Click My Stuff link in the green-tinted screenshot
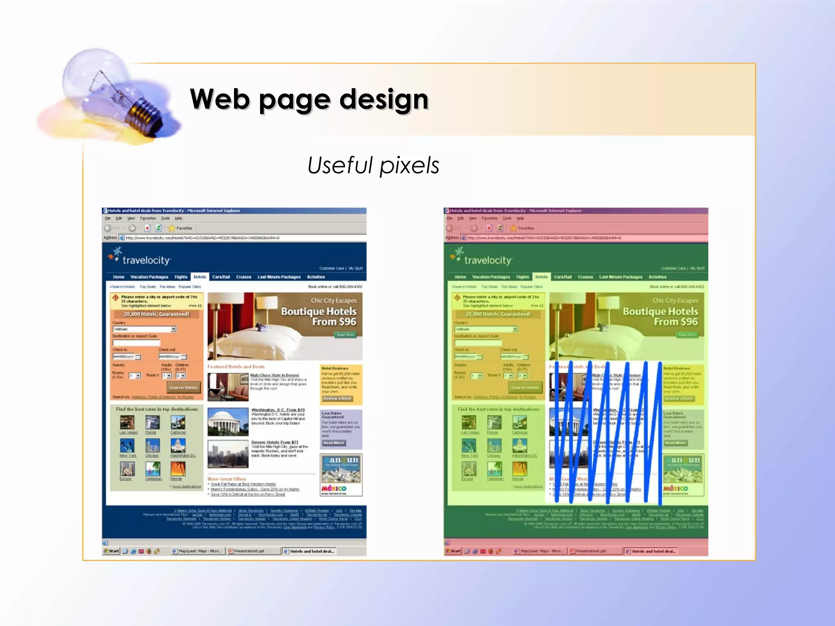 pyautogui.click(x=698, y=269)
